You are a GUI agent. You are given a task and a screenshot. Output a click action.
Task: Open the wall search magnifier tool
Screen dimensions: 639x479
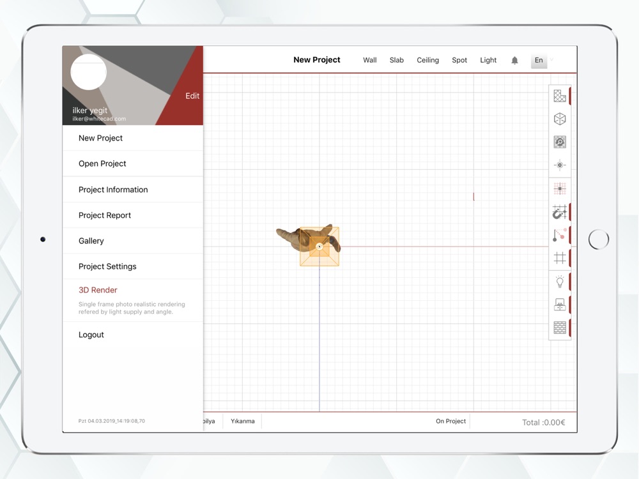(x=560, y=142)
